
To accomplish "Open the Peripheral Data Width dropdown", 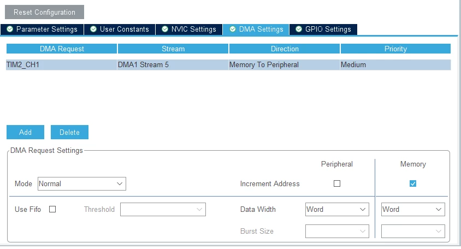I will coord(337,209).
